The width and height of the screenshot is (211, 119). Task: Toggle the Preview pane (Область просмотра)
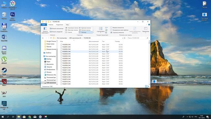tap(56, 29)
